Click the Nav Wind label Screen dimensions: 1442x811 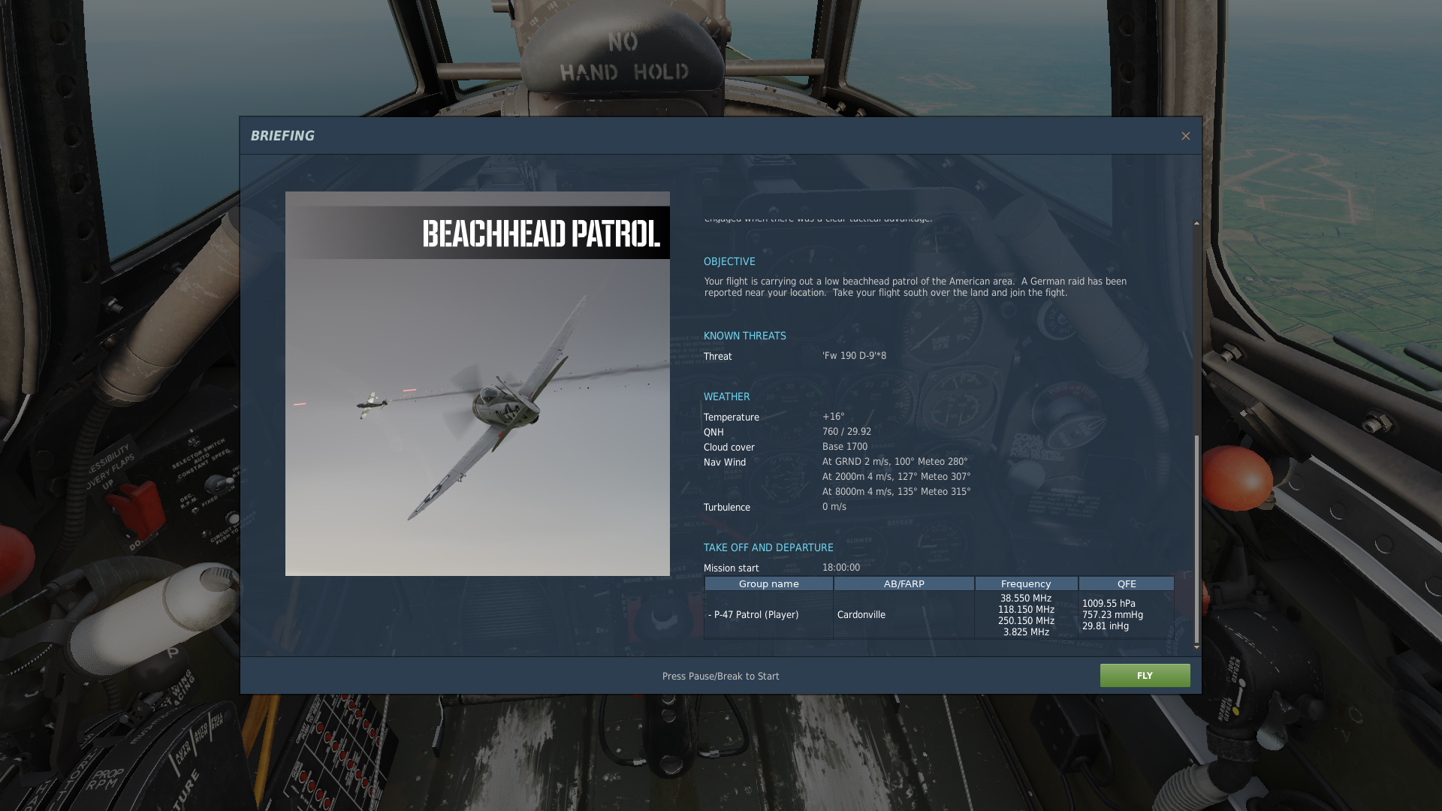pyautogui.click(x=725, y=463)
